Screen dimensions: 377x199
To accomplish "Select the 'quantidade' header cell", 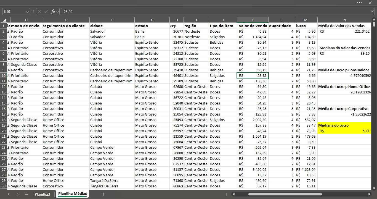I will [x=281, y=26].
